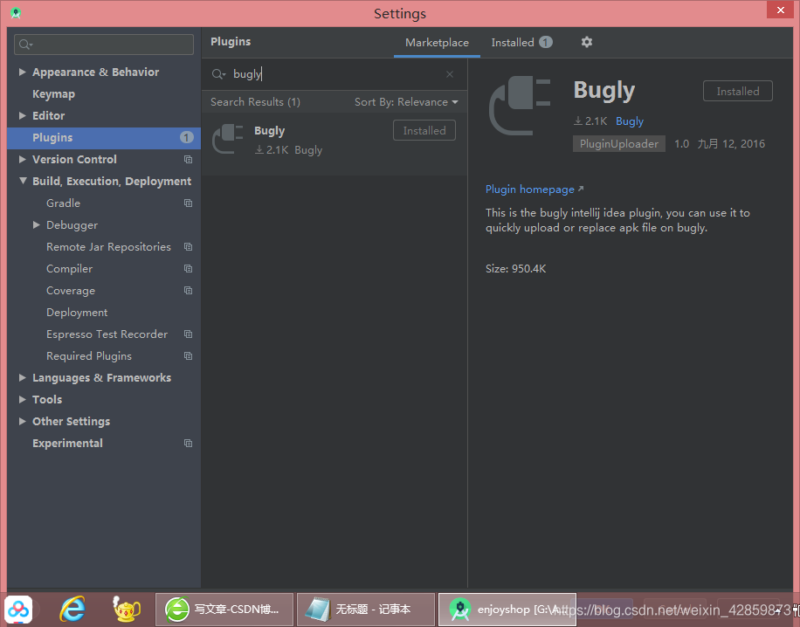This screenshot has width=800, height=627.
Task: Click Installed button in Bugly search result
Action: tap(424, 131)
